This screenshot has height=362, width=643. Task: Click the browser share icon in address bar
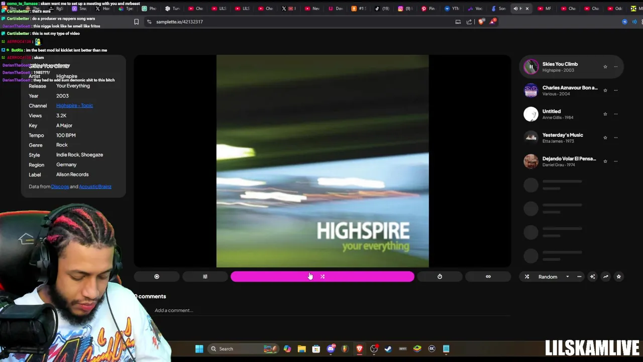click(x=469, y=22)
